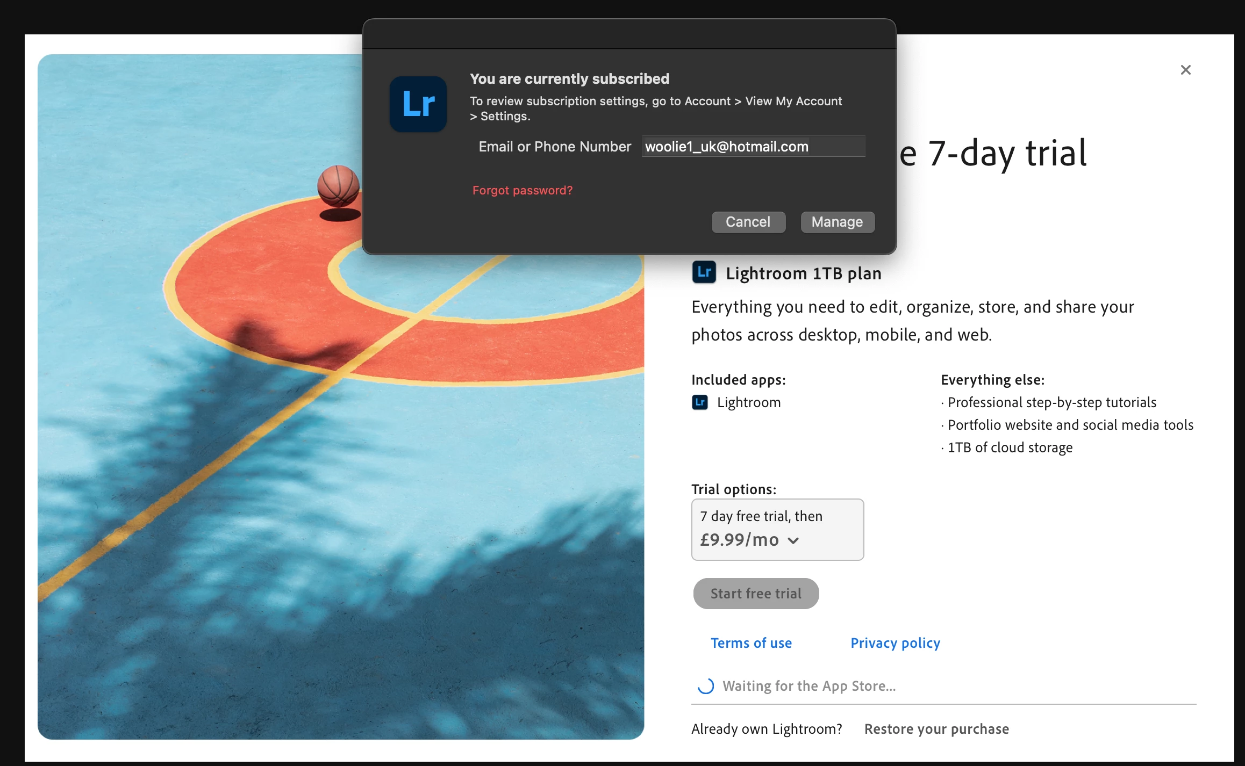Click the dialog's empty title bar
This screenshot has height=766, width=1245.
pyautogui.click(x=629, y=34)
